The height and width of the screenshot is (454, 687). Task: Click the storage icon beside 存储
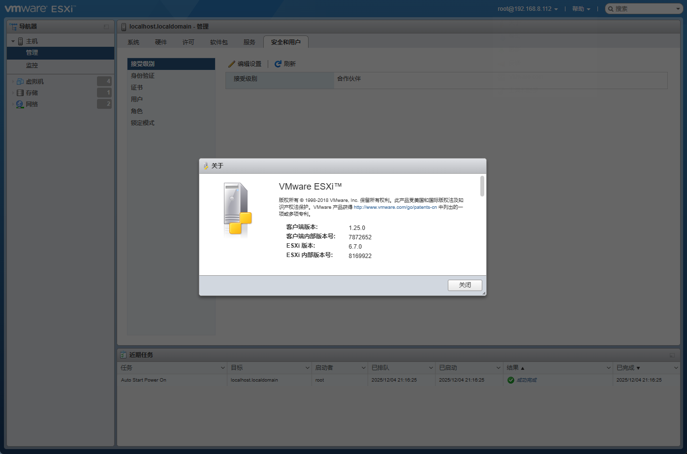pos(20,93)
